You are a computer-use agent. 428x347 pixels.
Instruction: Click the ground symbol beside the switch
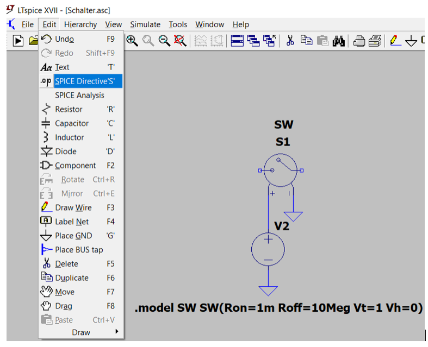294,217
